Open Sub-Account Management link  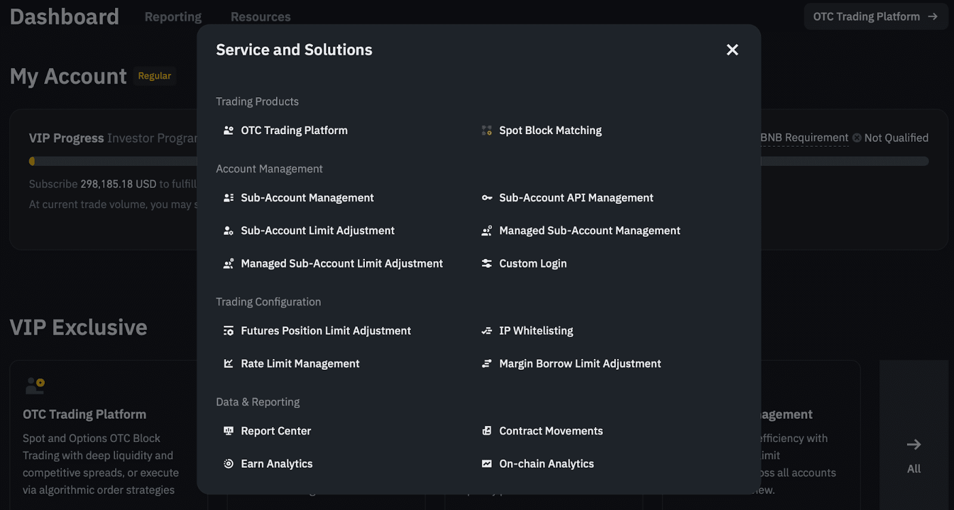(307, 198)
